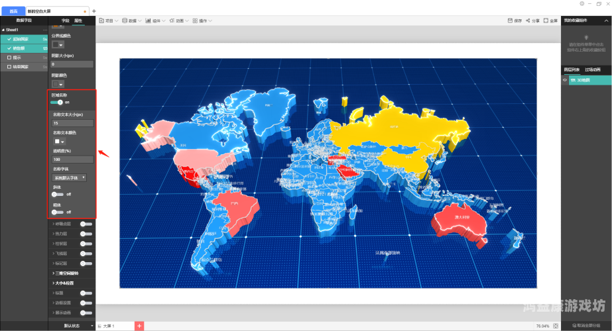Viewport: 612px width, 331px height.
Task: Enable the 呼吸点层 switch
Action: pos(86,224)
